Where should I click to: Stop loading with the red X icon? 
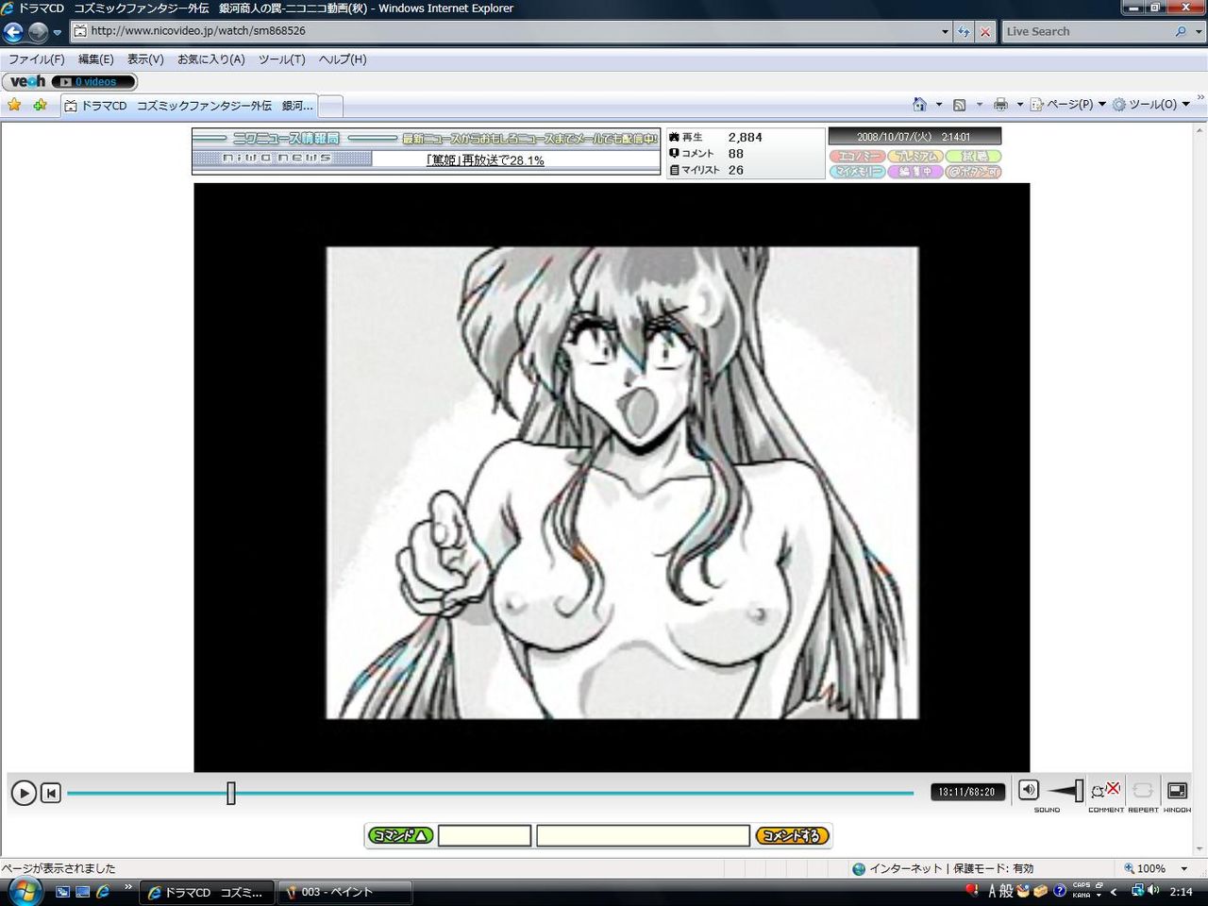pos(985,31)
